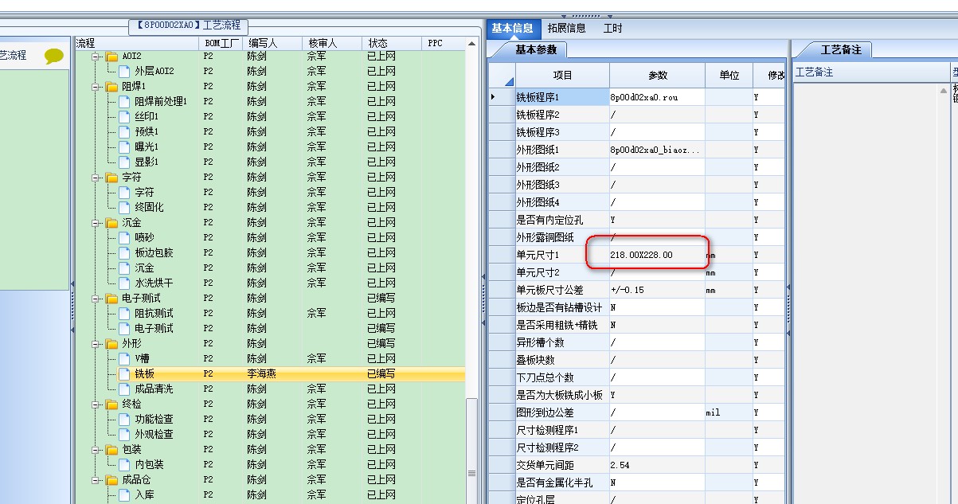Collapse the 成品仓 tree node
958x504 pixels.
pos(96,480)
